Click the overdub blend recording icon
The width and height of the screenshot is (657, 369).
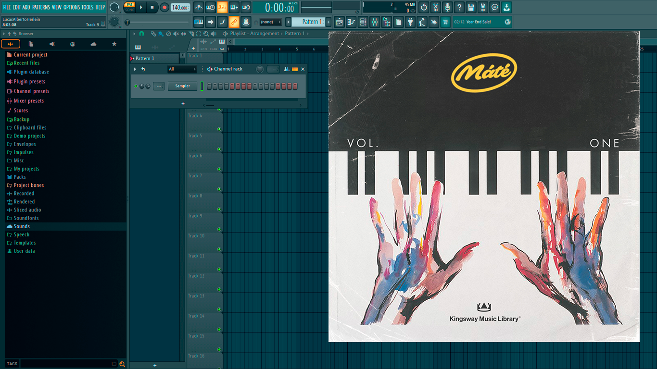click(x=234, y=7)
